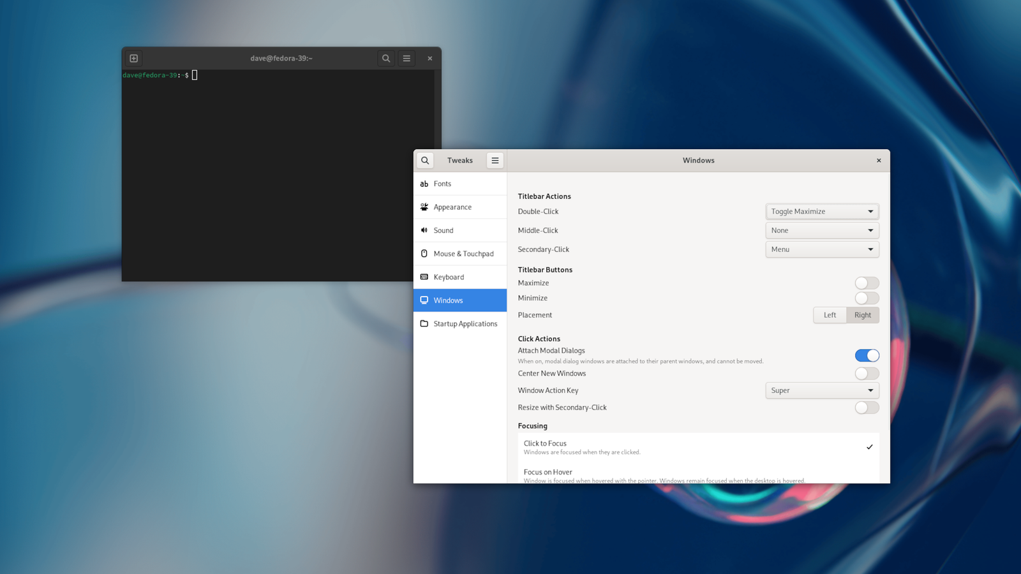The width and height of the screenshot is (1021, 574).
Task: Enable the Maximize titlebar button switch
Action: click(867, 283)
